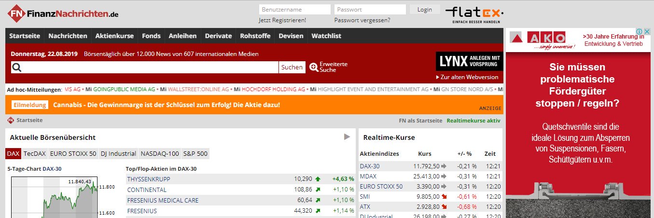Open the Cannabis Gewinnmarge headline
The image size is (654, 218).
click(167, 105)
